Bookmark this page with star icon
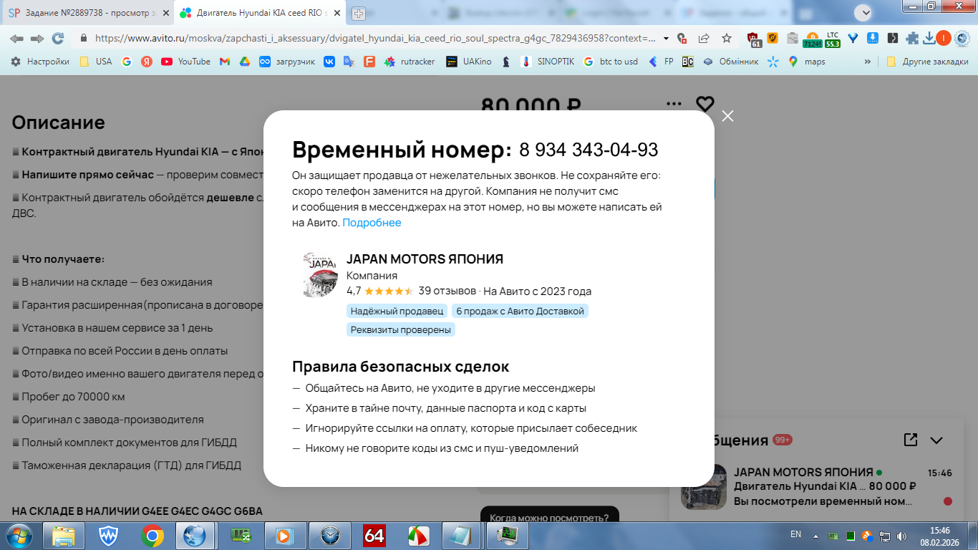The image size is (978, 550). pos(727,39)
